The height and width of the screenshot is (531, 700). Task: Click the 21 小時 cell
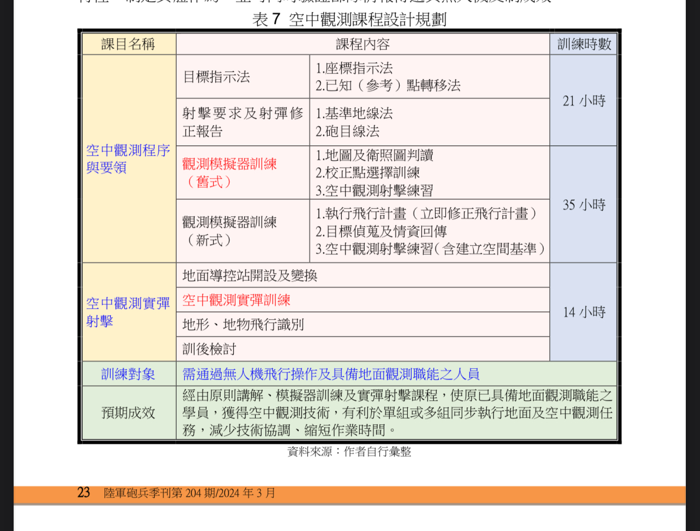coord(584,101)
